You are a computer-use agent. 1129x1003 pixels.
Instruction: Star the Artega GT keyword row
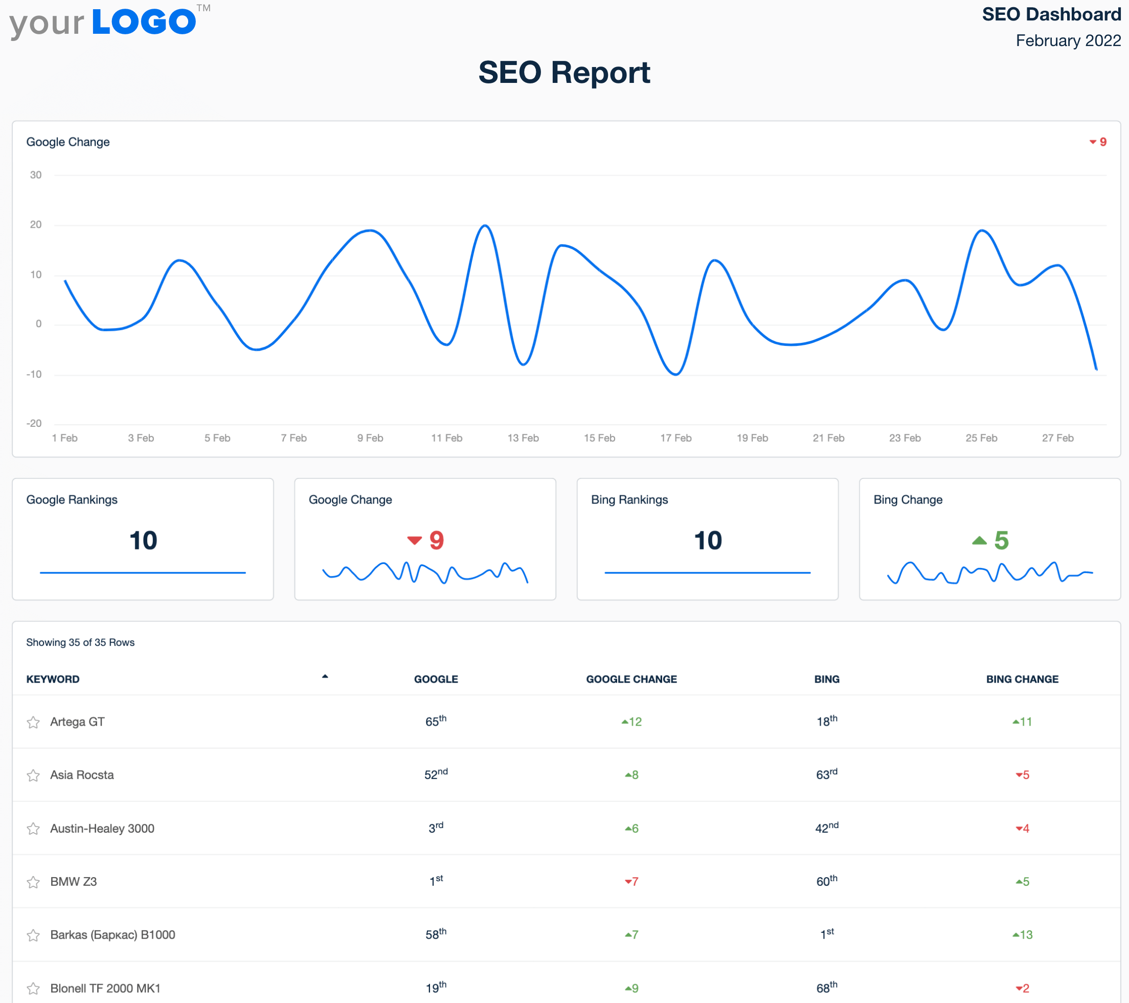click(33, 722)
